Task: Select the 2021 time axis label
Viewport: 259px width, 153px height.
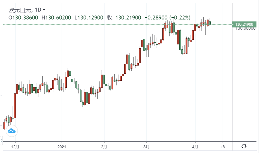Action: 62,147
